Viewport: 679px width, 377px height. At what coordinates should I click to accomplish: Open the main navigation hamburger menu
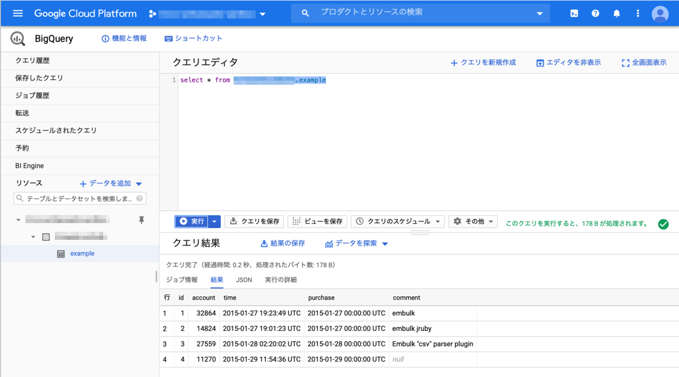[18, 13]
